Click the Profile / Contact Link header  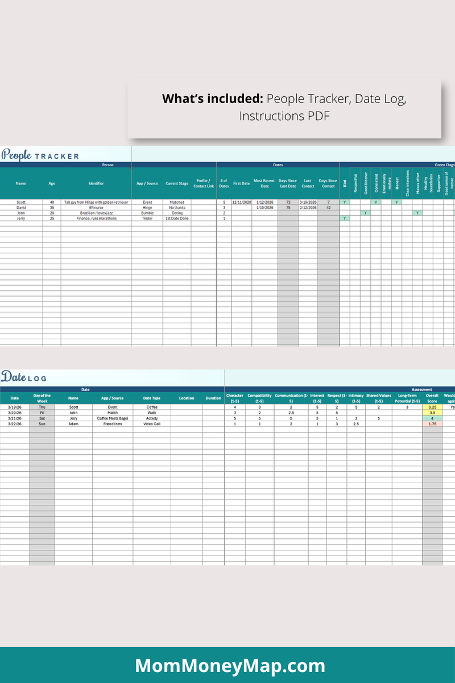point(204,183)
